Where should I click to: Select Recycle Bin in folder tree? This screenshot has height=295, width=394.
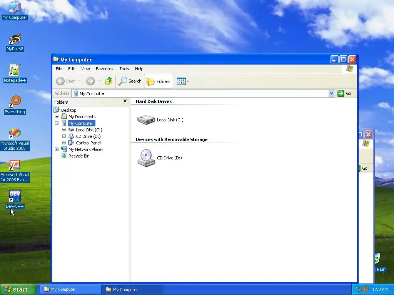point(78,156)
